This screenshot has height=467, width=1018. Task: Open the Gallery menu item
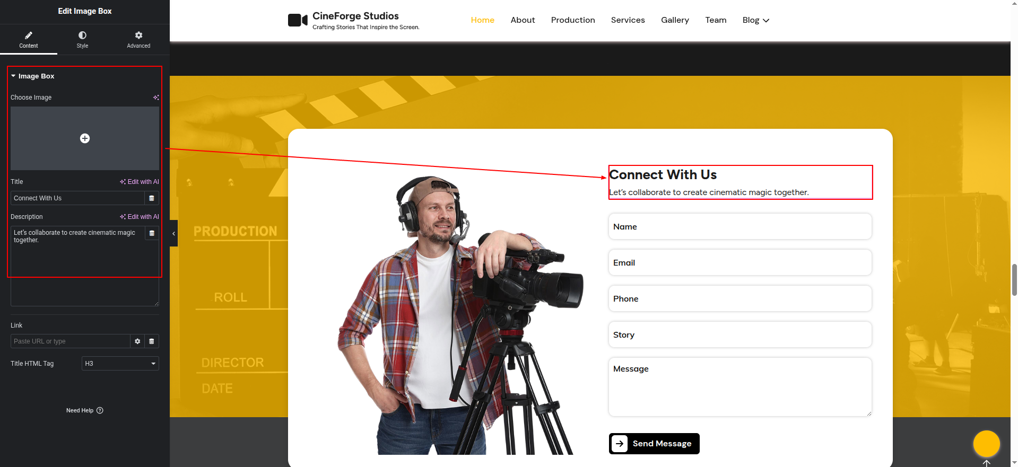(675, 20)
